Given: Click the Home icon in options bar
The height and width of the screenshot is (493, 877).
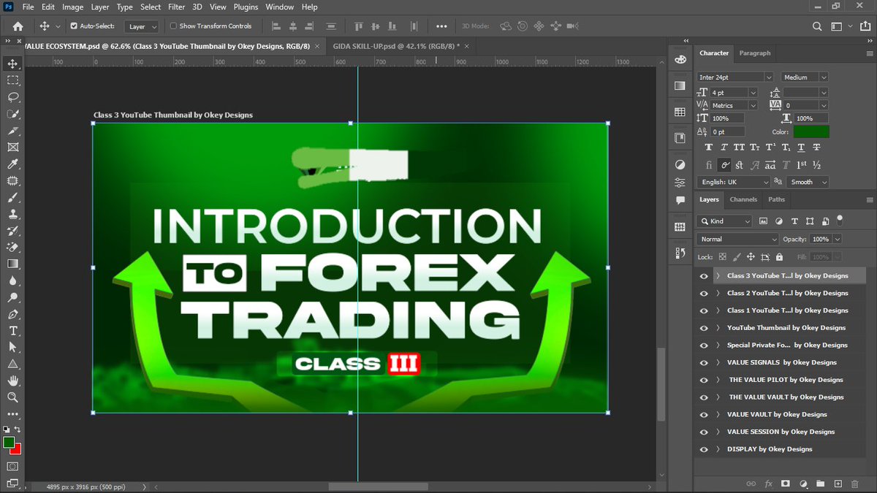Looking at the screenshot, I should 18,26.
